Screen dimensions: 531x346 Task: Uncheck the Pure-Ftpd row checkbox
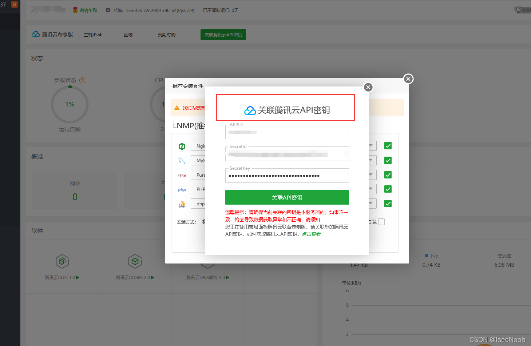(x=388, y=175)
